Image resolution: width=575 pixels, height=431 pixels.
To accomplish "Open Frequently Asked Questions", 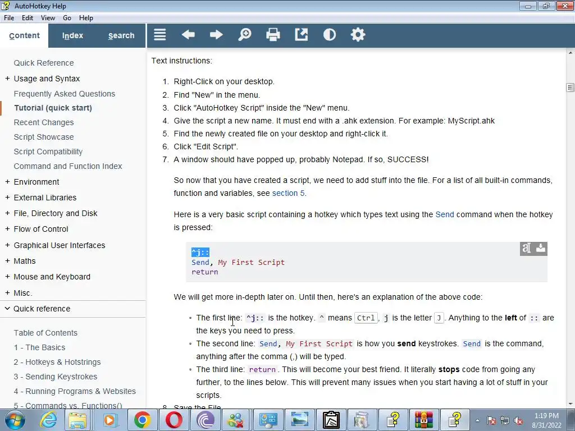I will (x=64, y=94).
